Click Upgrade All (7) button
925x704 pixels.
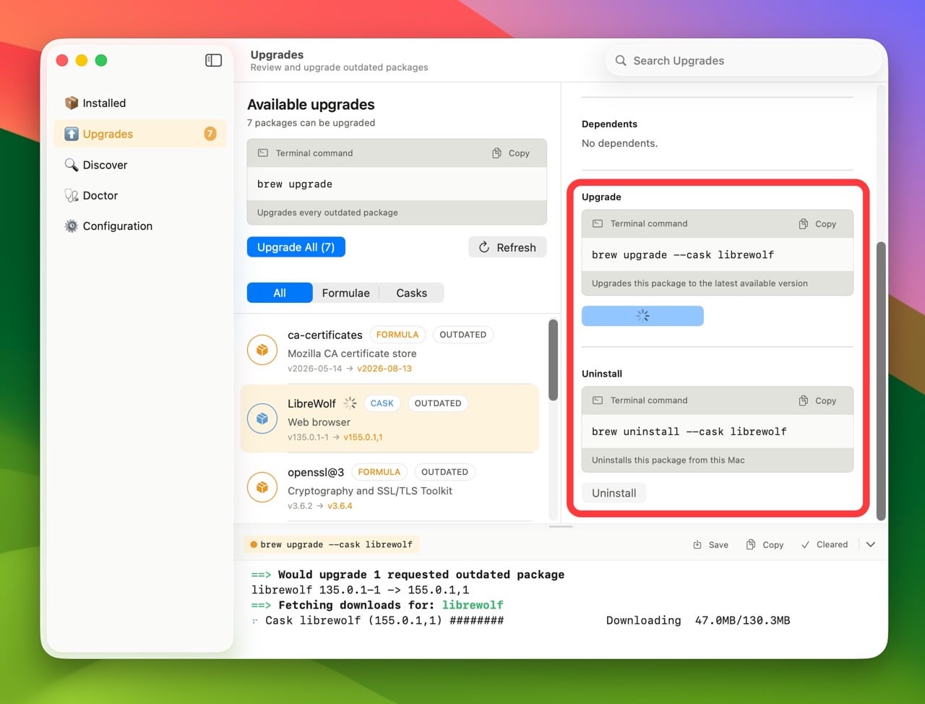point(296,247)
